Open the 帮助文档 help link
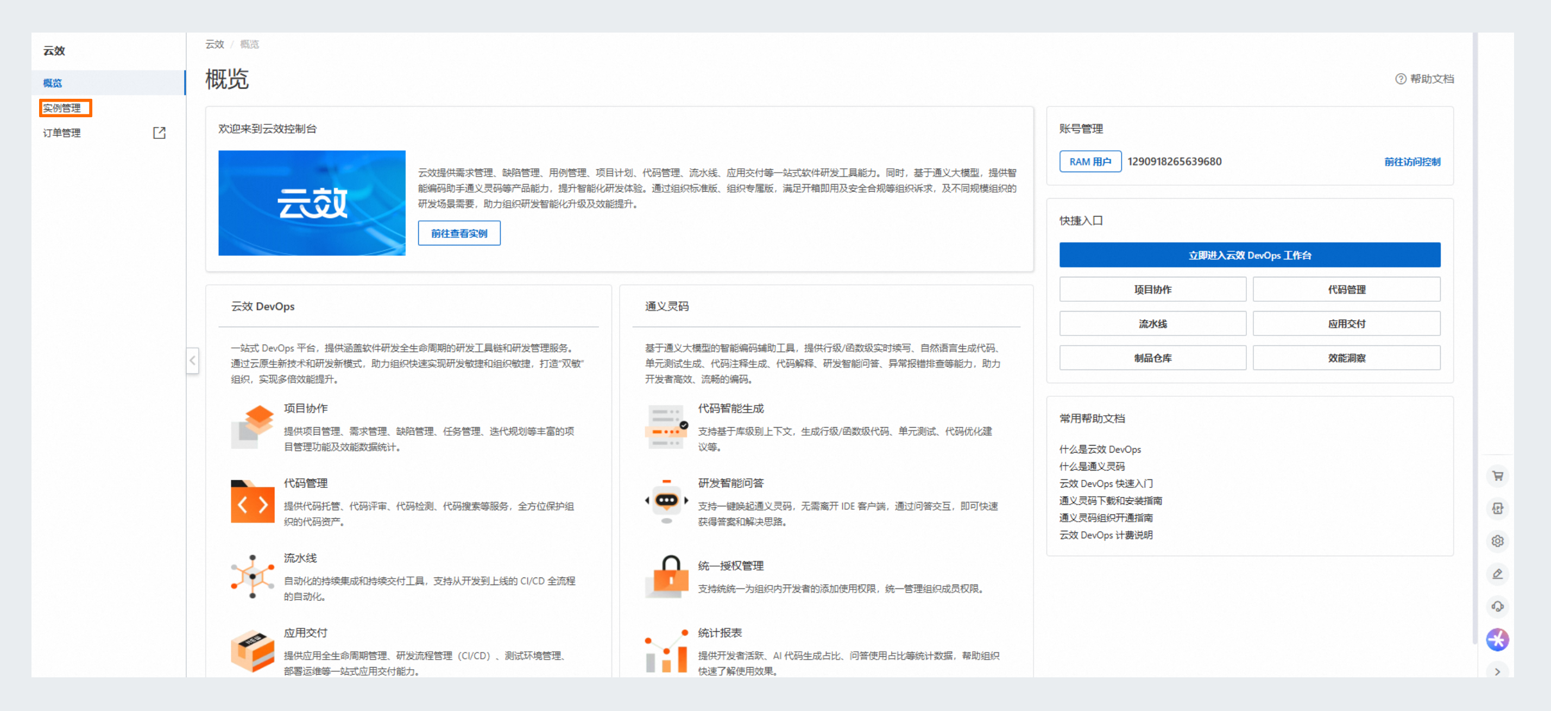 tap(1432, 79)
